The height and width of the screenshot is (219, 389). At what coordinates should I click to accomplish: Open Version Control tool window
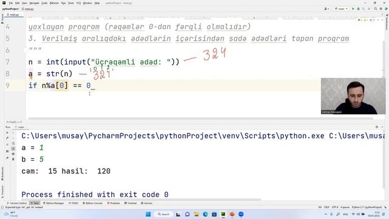(x=16, y=203)
